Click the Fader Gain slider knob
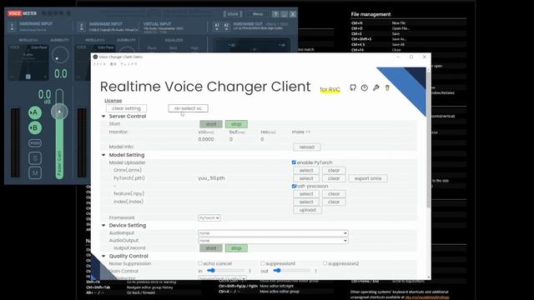Screen dimensions: 534x300 coord(59,112)
